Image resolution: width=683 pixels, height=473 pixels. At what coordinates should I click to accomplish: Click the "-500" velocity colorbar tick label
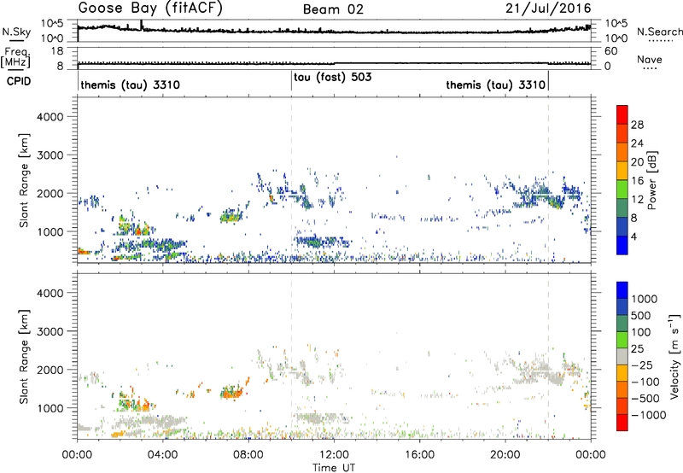pos(645,398)
